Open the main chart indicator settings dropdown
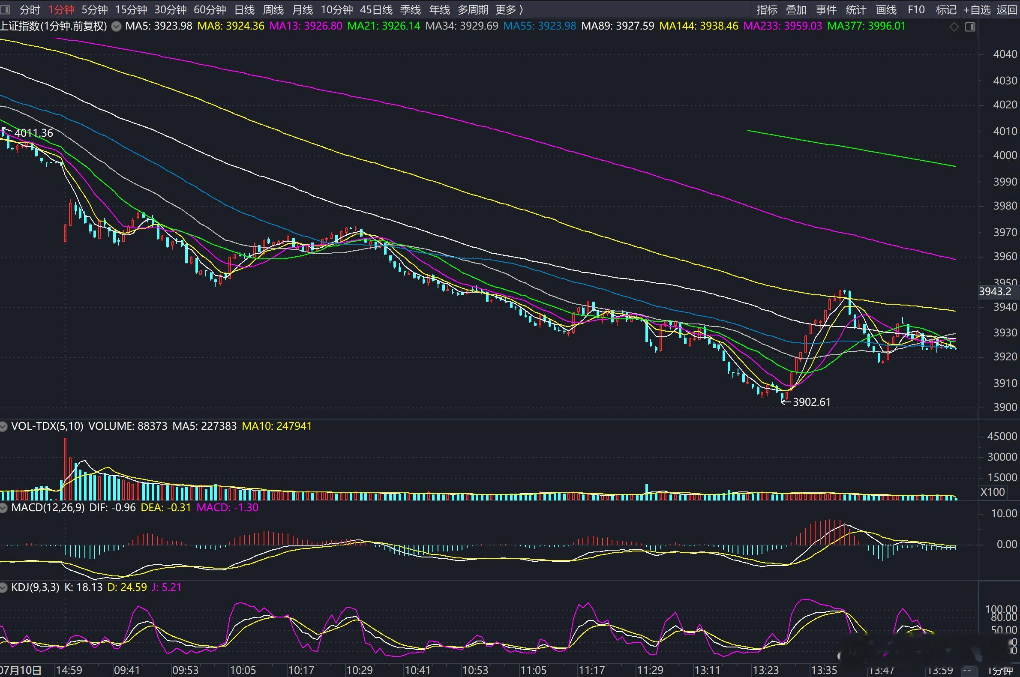Image resolution: width=1020 pixels, height=677 pixels. (116, 26)
